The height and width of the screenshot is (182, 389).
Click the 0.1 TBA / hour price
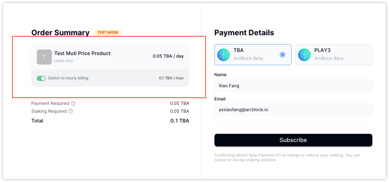coord(171,78)
